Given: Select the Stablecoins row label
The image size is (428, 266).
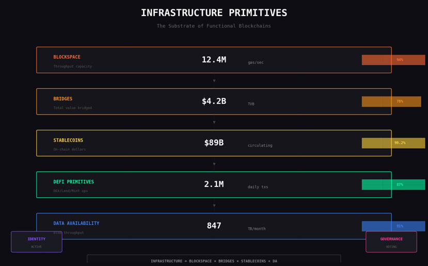Looking at the screenshot, I should coord(68,140).
